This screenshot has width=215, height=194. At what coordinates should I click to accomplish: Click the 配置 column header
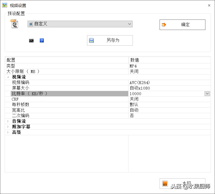coord(67,60)
